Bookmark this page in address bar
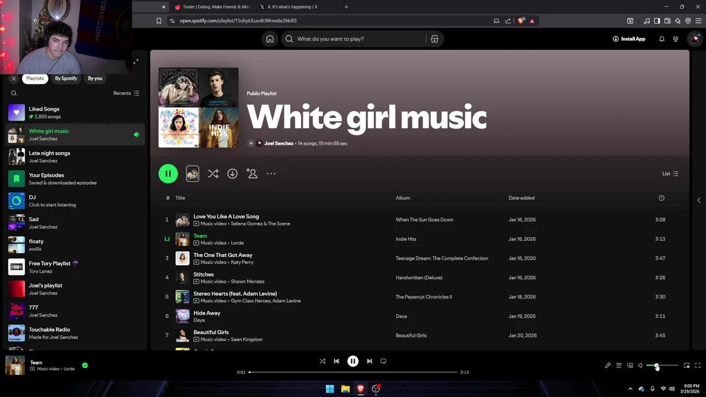The image size is (706, 397). [159, 21]
